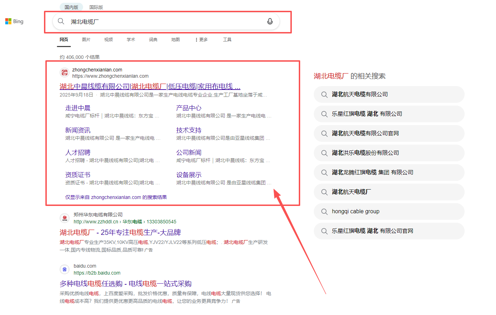This screenshot has width=496, height=315.
Task: Click the magnifying glass in the search box
Action: point(61,21)
